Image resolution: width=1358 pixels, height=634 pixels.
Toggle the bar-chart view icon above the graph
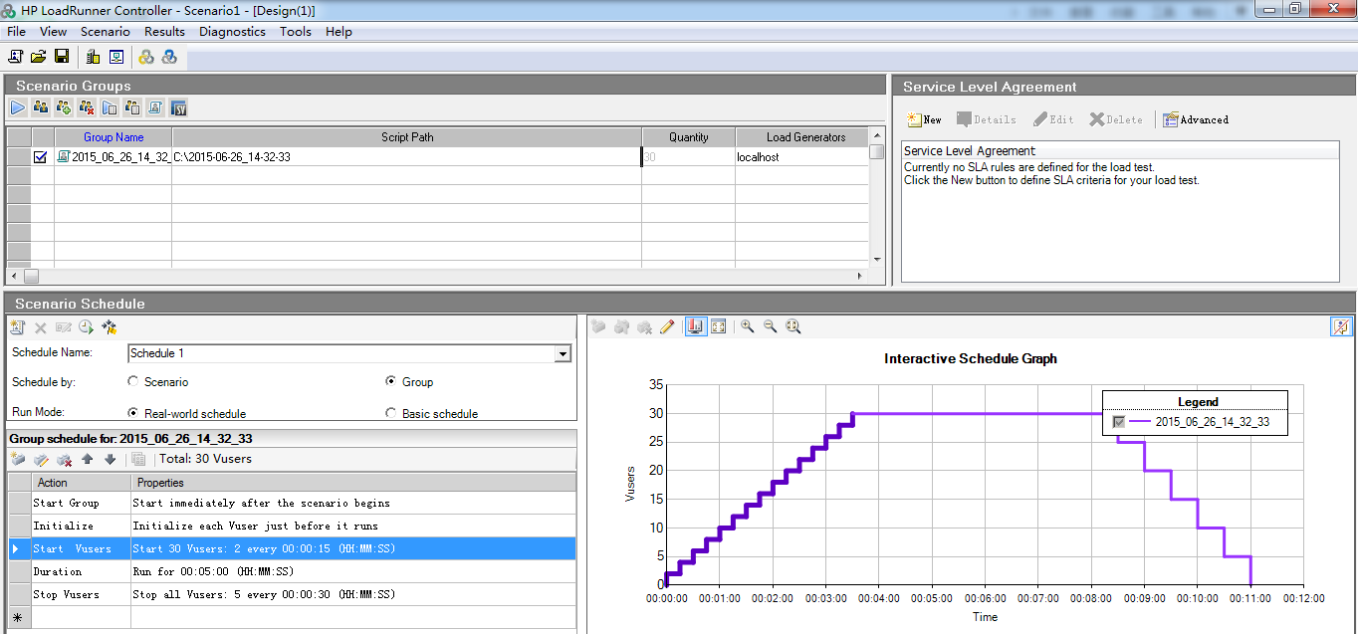pyautogui.click(x=695, y=326)
